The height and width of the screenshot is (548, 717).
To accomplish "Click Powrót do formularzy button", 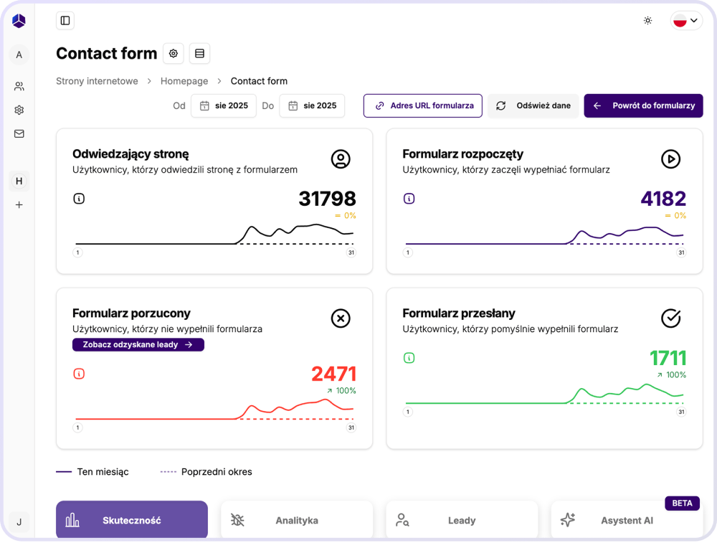I will tap(643, 105).
